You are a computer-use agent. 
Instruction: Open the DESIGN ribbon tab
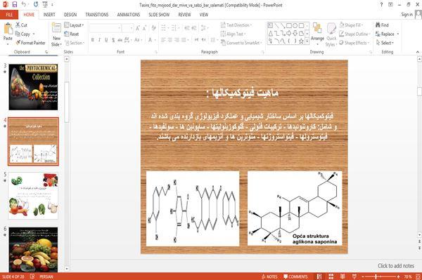pos(70,15)
